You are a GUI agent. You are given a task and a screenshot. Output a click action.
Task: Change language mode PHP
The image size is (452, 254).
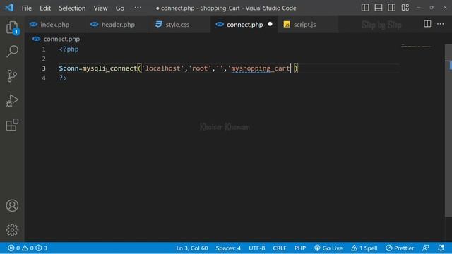point(300,248)
